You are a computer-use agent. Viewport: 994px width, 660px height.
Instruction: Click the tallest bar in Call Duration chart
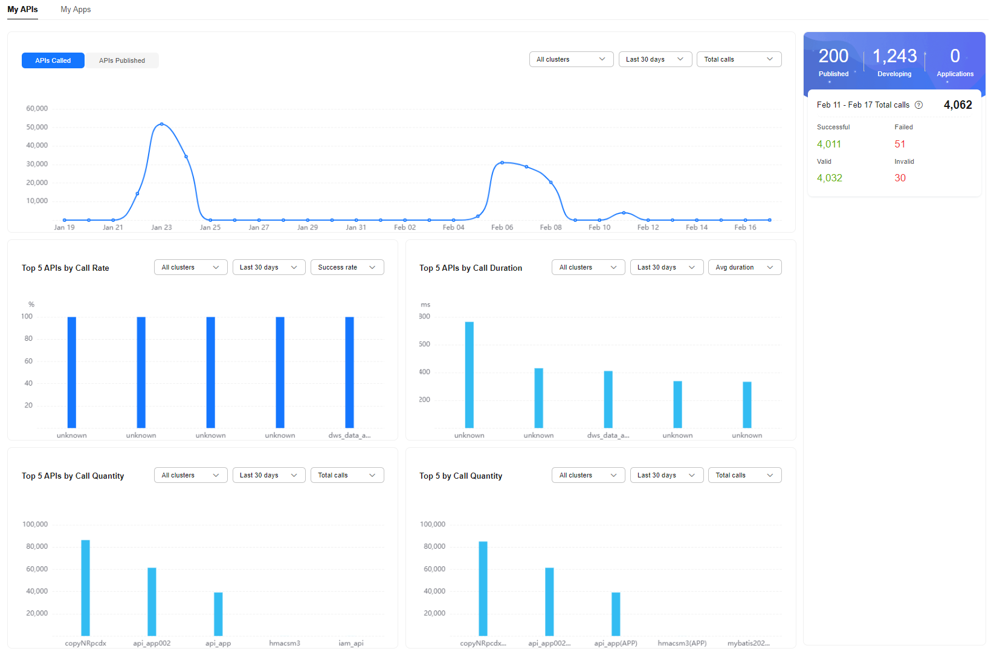click(470, 375)
